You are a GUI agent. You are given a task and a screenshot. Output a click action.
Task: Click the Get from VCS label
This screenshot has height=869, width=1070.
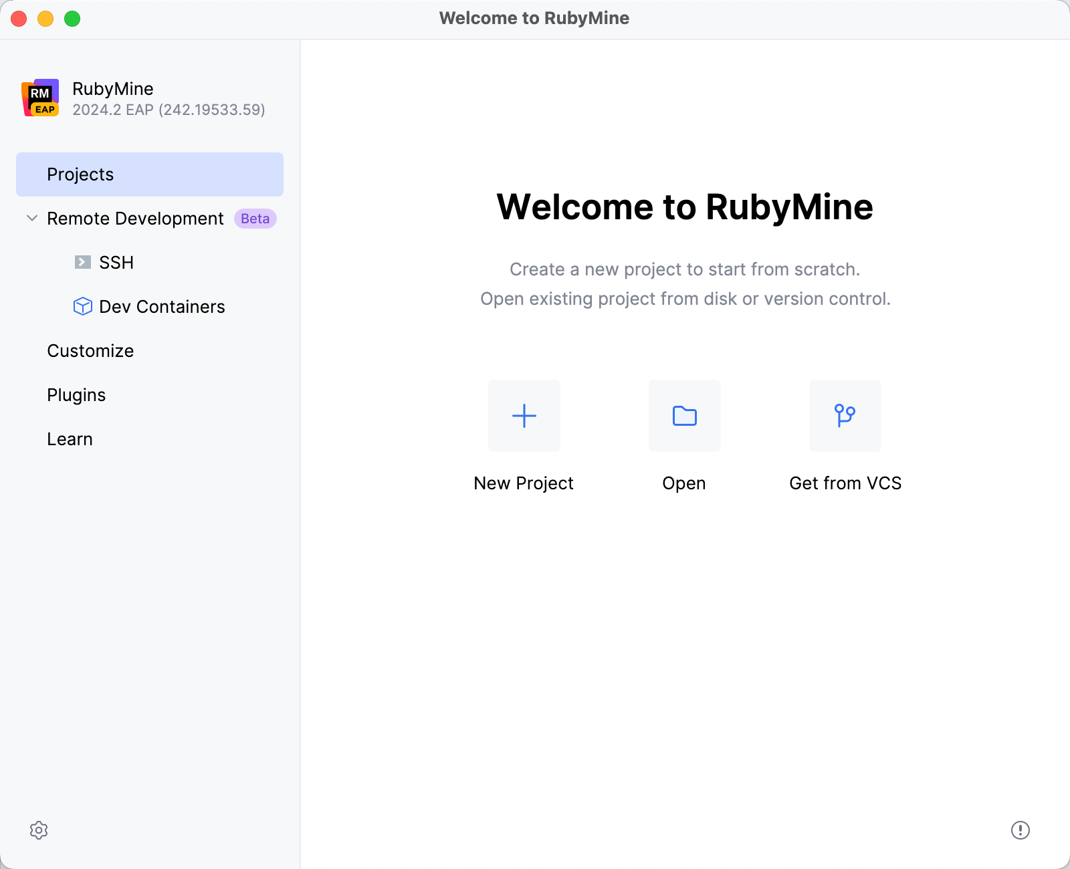click(x=845, y=483)
